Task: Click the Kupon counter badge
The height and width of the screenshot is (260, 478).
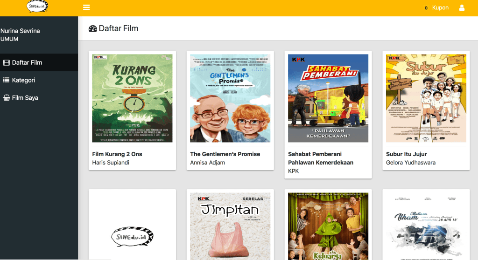Action: click(x=426, y=8)
